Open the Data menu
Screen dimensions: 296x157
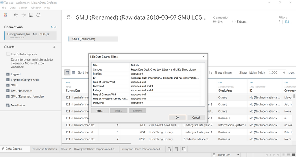[x=13, y=8]
